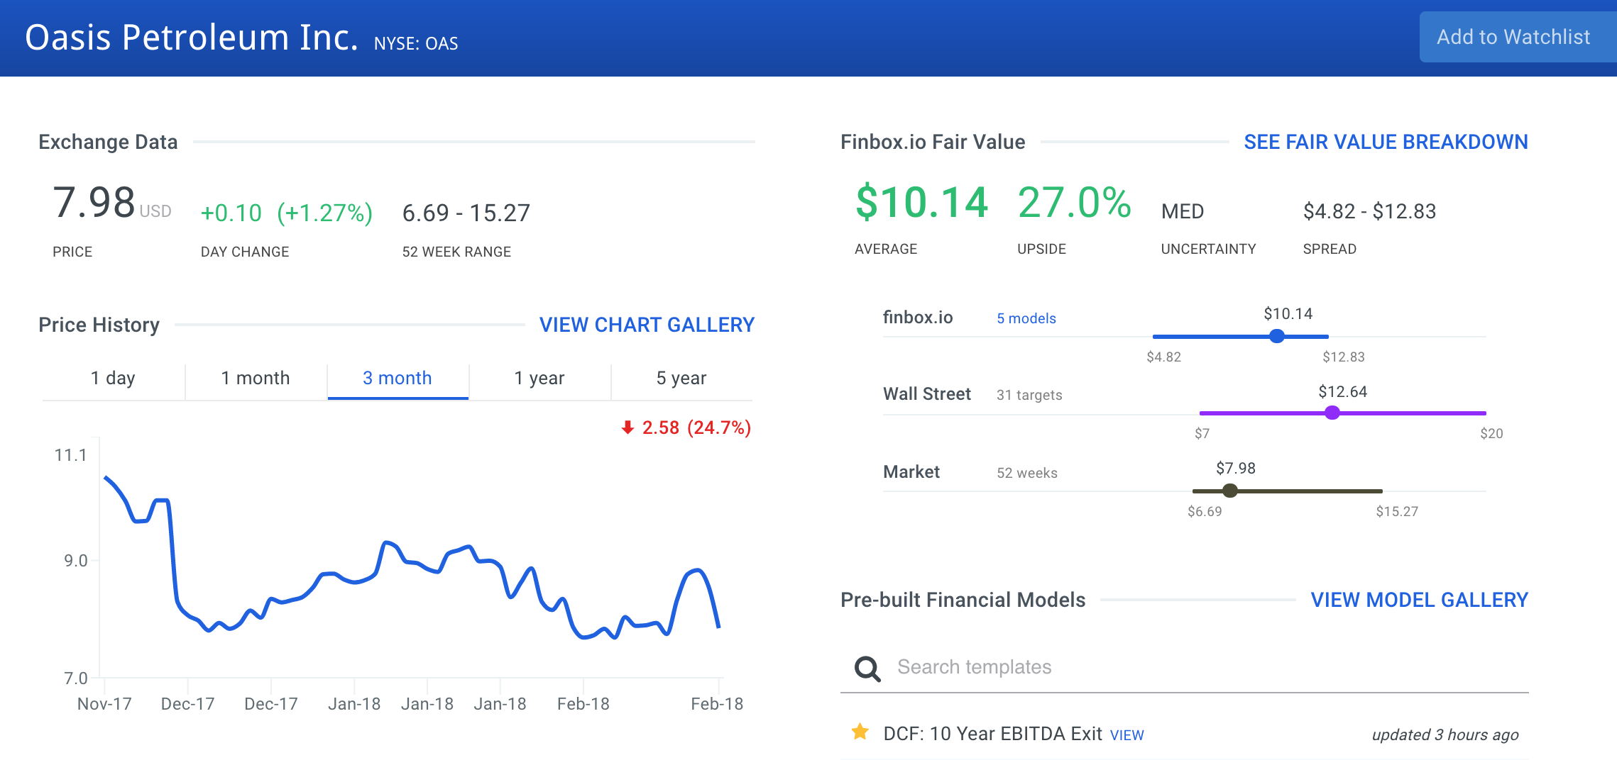1617x760 pixels.
Task: Select the 1 year chart tab
Action: pyautogui.click(x=539, y=379)
